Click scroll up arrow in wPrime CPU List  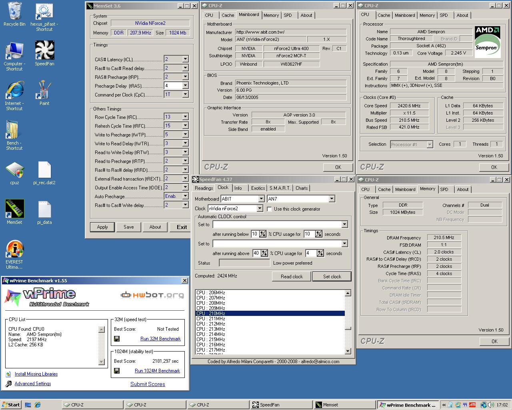101,330
